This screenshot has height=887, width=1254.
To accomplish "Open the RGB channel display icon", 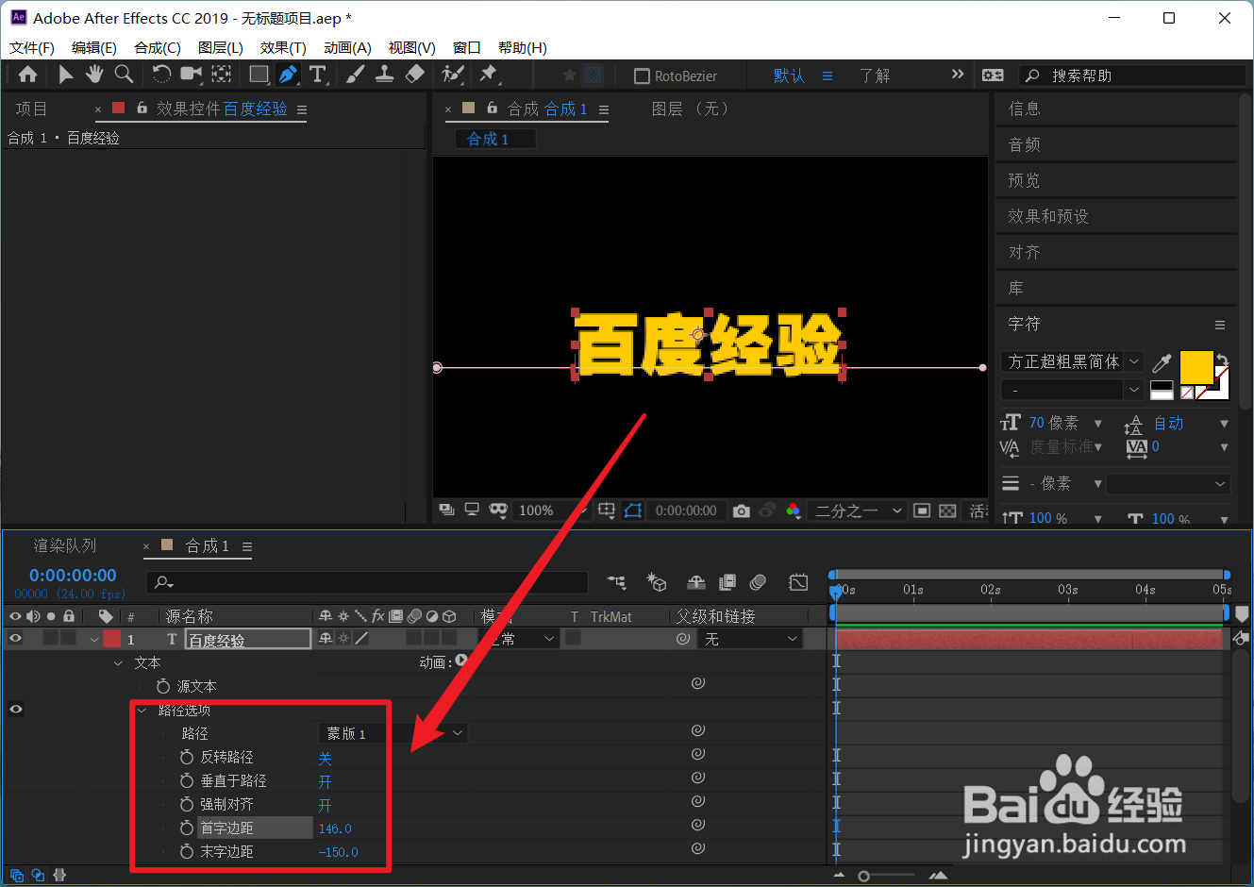I will click(794, 510).
